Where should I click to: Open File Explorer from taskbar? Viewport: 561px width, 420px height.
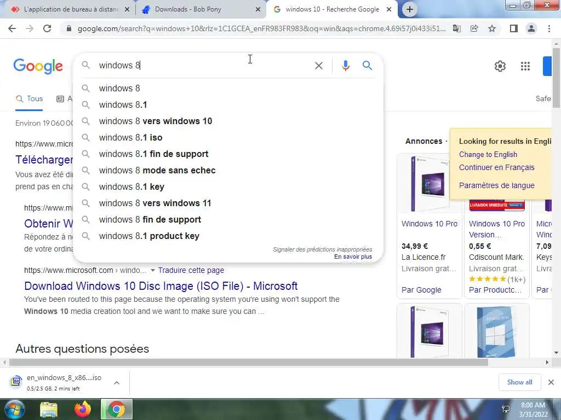49,410
